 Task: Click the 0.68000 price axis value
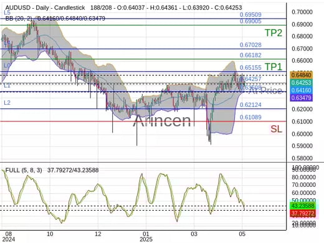(302, 36)
